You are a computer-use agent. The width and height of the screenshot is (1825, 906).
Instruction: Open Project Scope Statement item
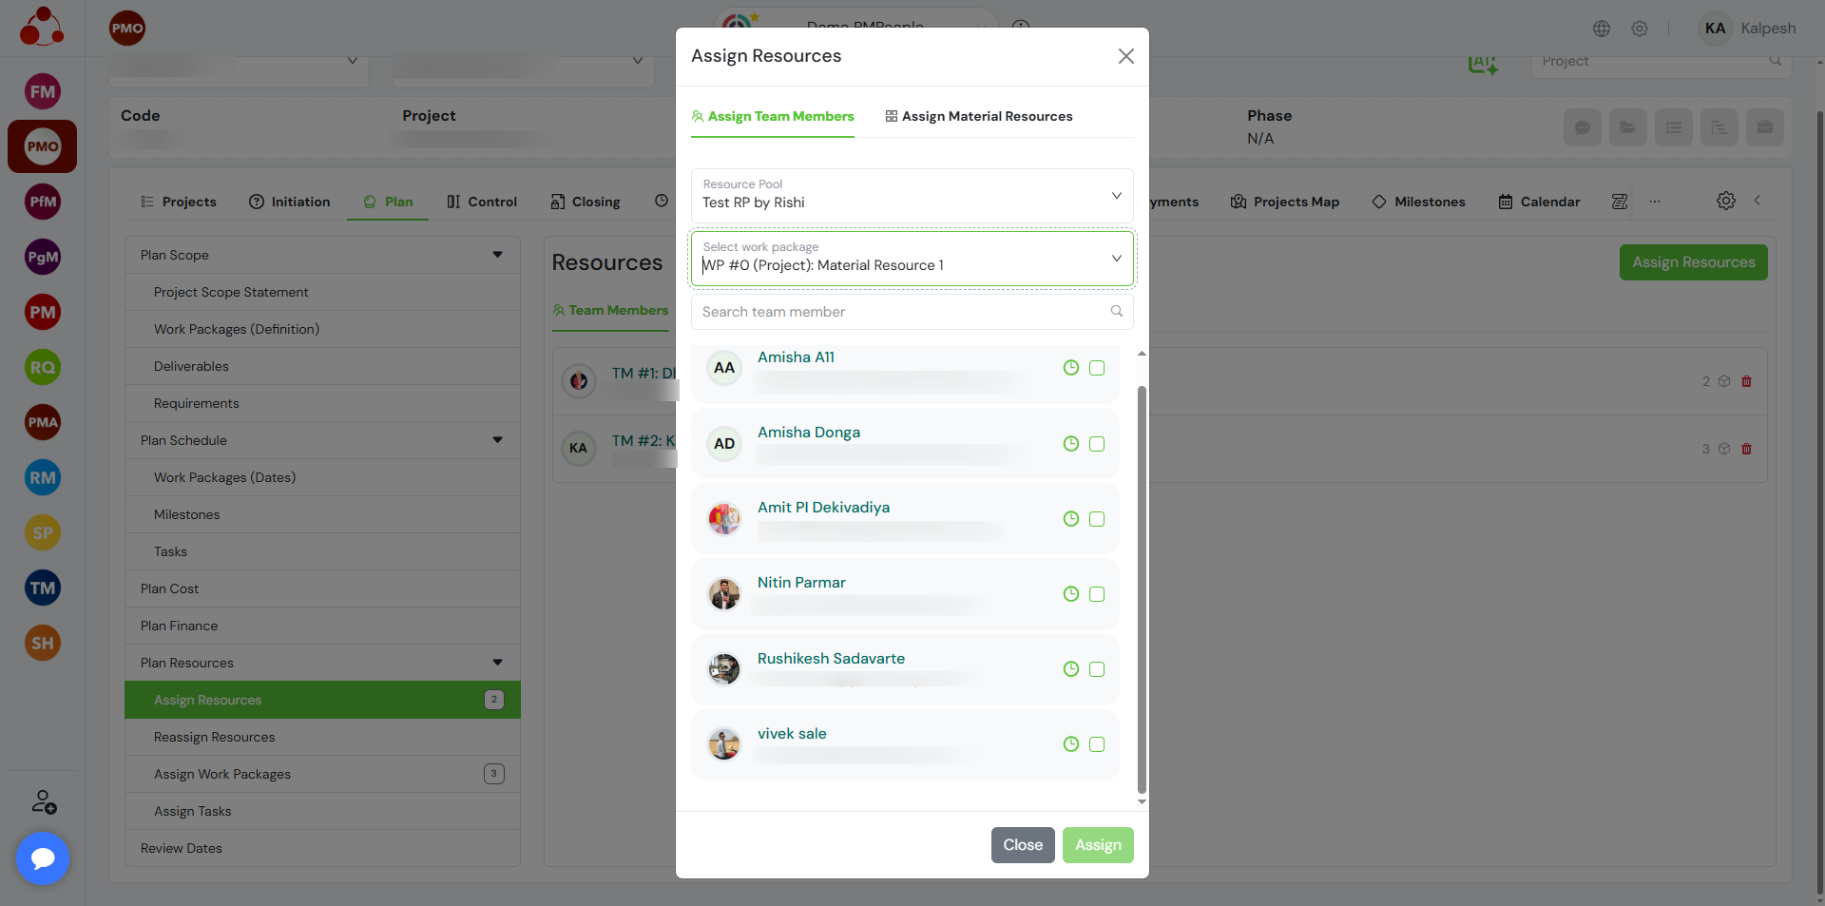(x=322, y=292)
